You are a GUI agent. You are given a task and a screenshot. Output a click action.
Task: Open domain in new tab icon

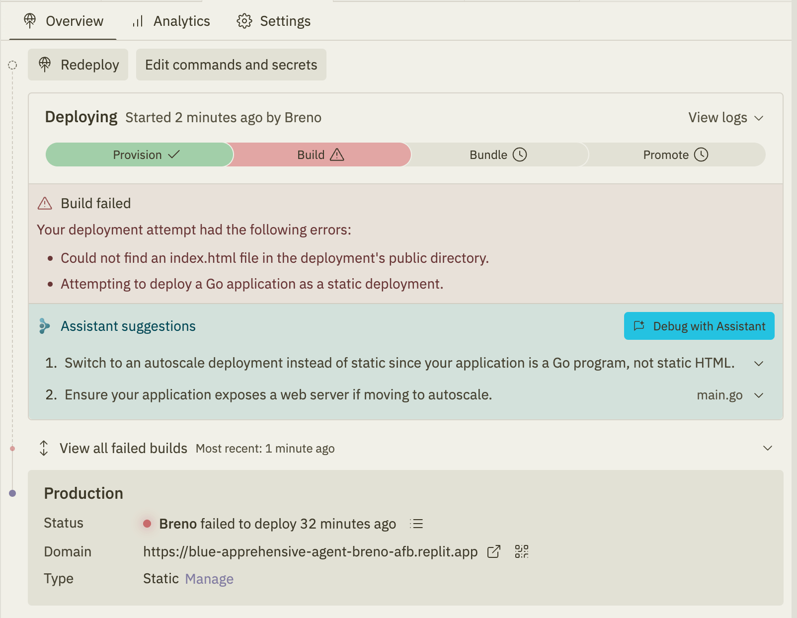click(494, 551)
